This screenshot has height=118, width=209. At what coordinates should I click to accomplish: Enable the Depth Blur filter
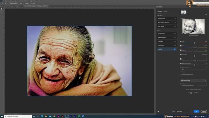(x=175, y=42)
